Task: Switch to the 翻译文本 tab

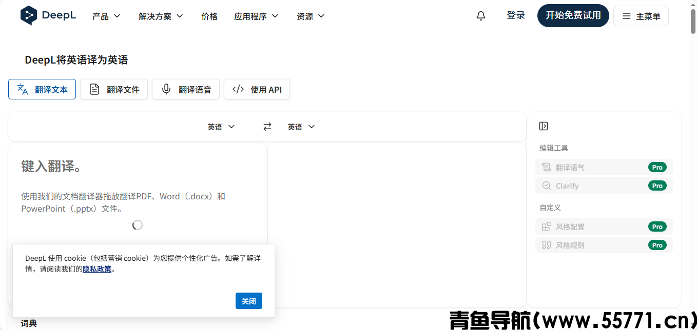Action: [x=42, y=89]
